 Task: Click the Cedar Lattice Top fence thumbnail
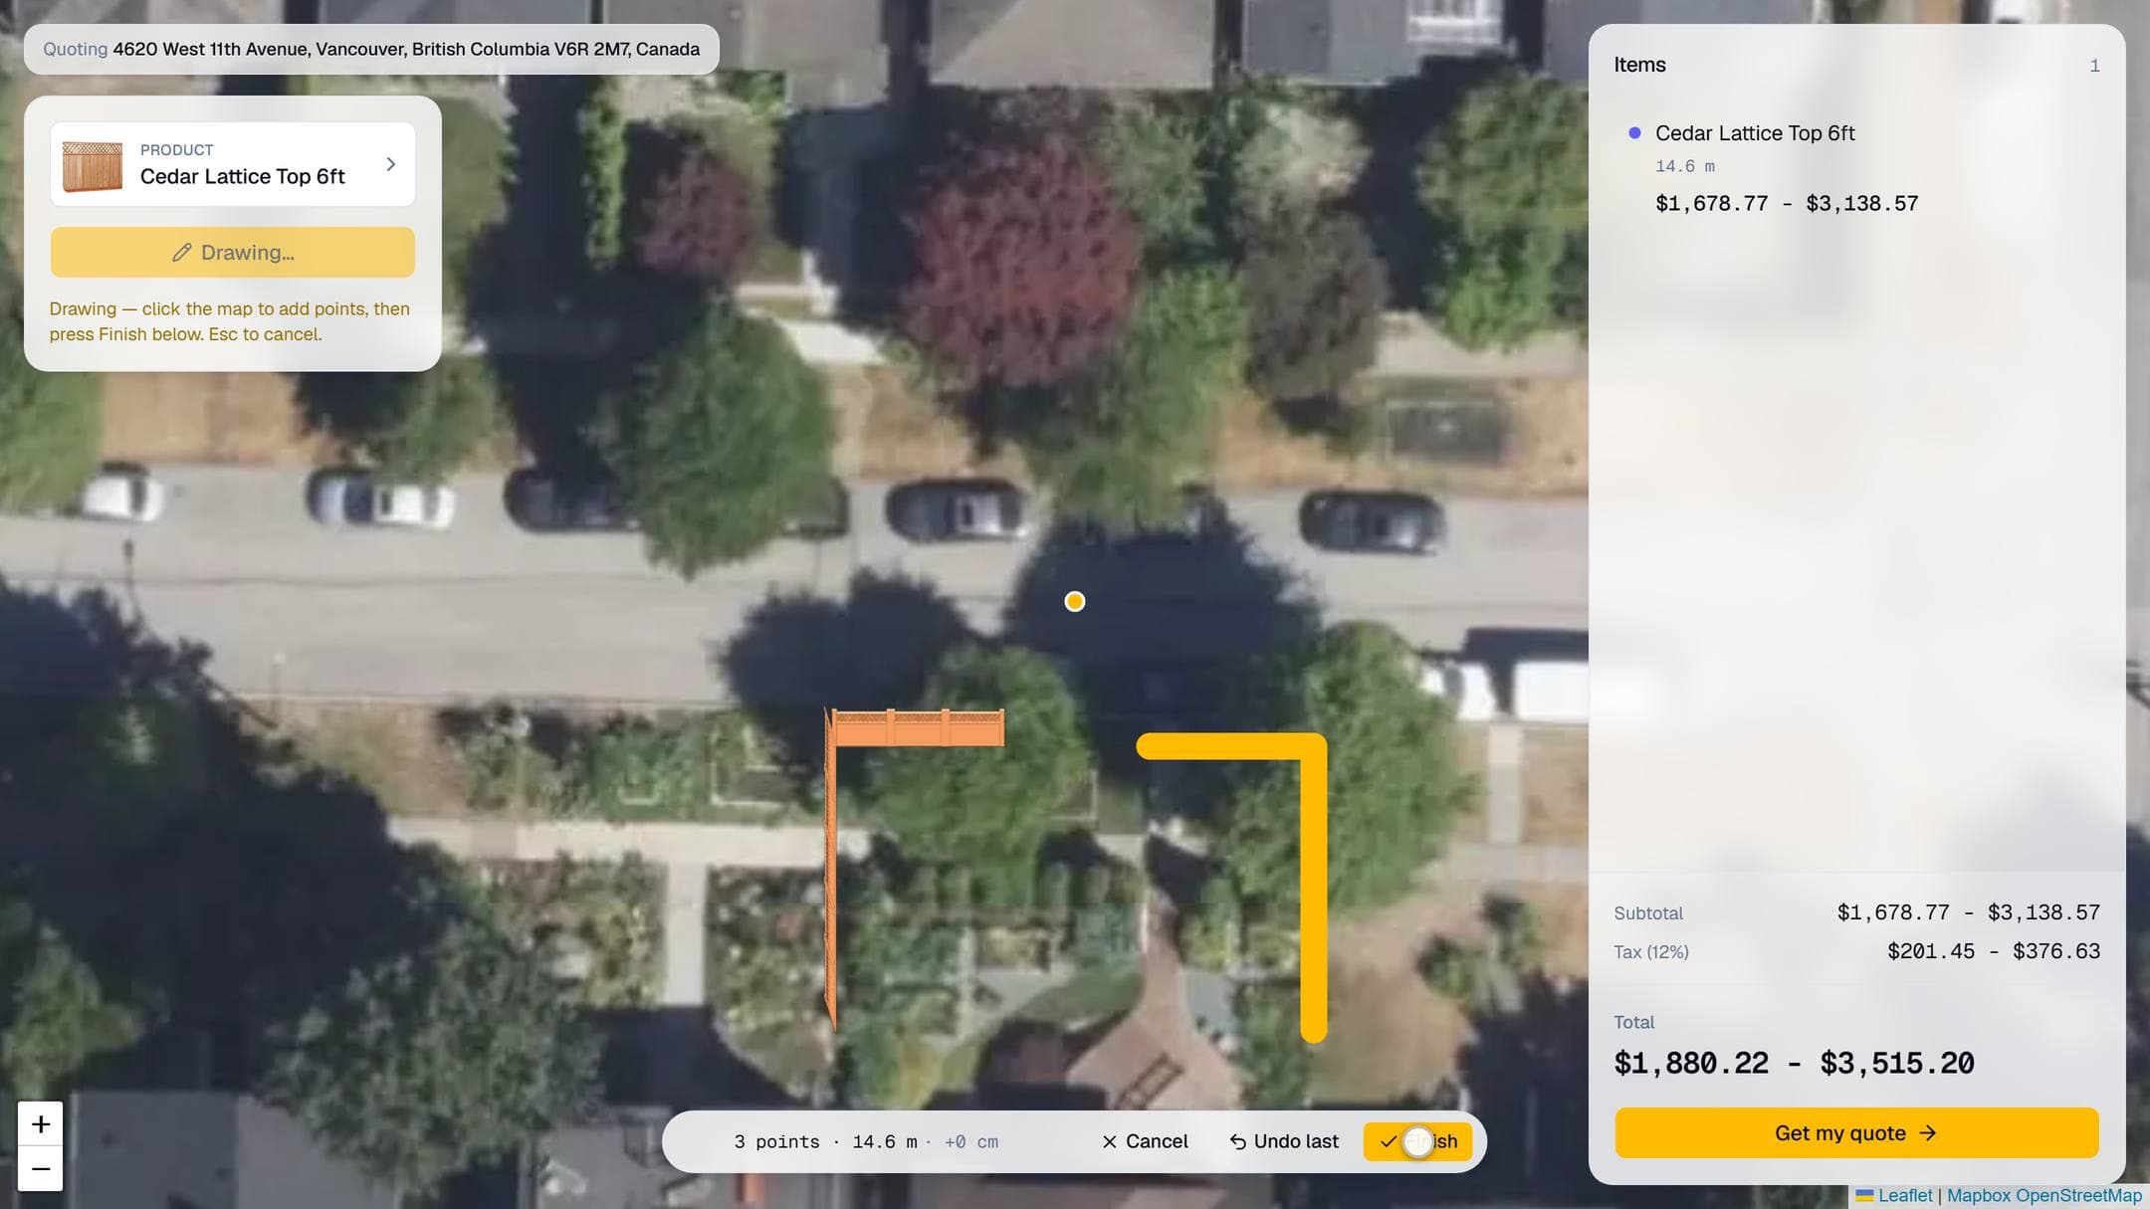93,165
